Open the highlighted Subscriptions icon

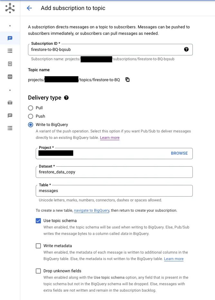pyautogui.click(x=10, y=38)
